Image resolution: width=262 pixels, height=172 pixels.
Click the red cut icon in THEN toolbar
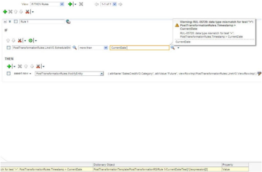tap(38, 66)
